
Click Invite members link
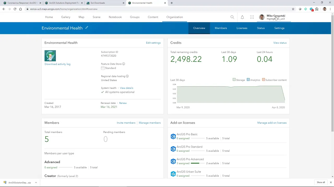click(x=126, y=123)
